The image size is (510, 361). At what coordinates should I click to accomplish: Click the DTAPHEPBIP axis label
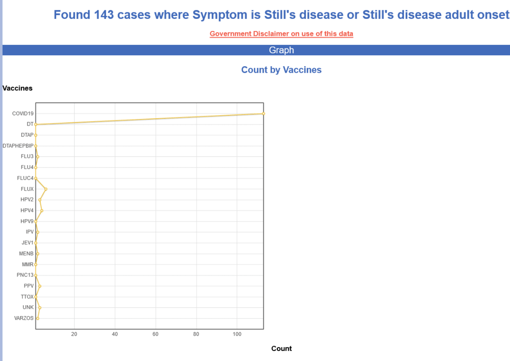click(x=18, y=146)
